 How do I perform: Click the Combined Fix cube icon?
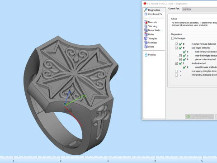(146, 14)
